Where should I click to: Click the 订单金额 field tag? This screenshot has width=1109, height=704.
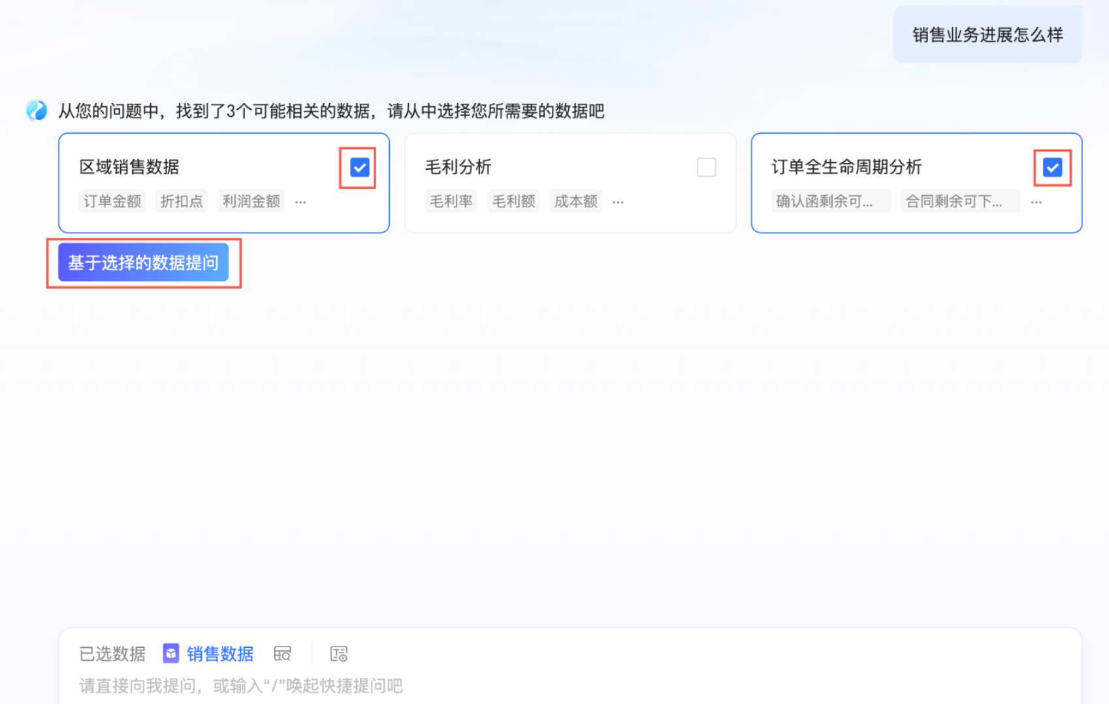(112, 201)
